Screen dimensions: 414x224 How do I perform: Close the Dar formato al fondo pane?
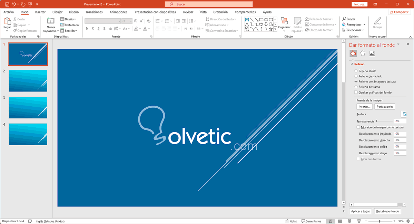tap(408, 44)
